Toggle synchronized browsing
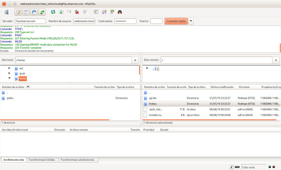Image resolution: width=281 pixels, height=170 pixels. [x=112, y=12]
